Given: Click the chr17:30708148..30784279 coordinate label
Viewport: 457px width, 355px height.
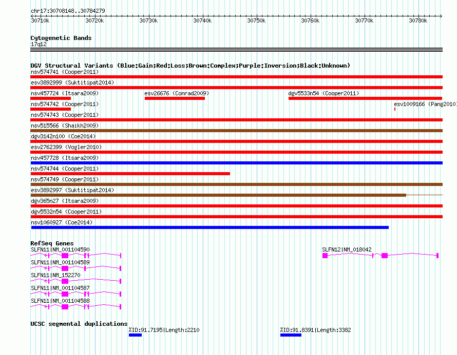Looking at the screenshot, I should click(x=68, y=11).
